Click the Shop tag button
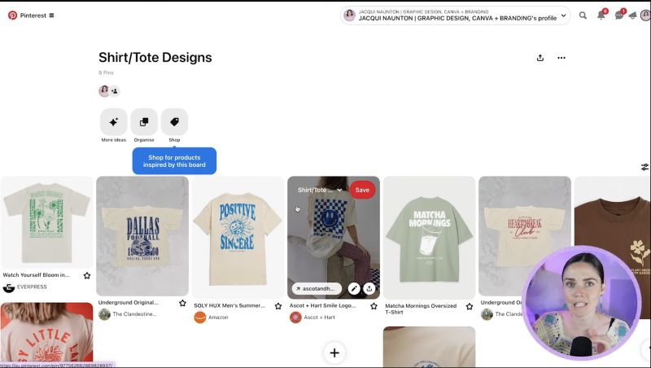Viewport: 651px width, 368px height. (174, 121)
